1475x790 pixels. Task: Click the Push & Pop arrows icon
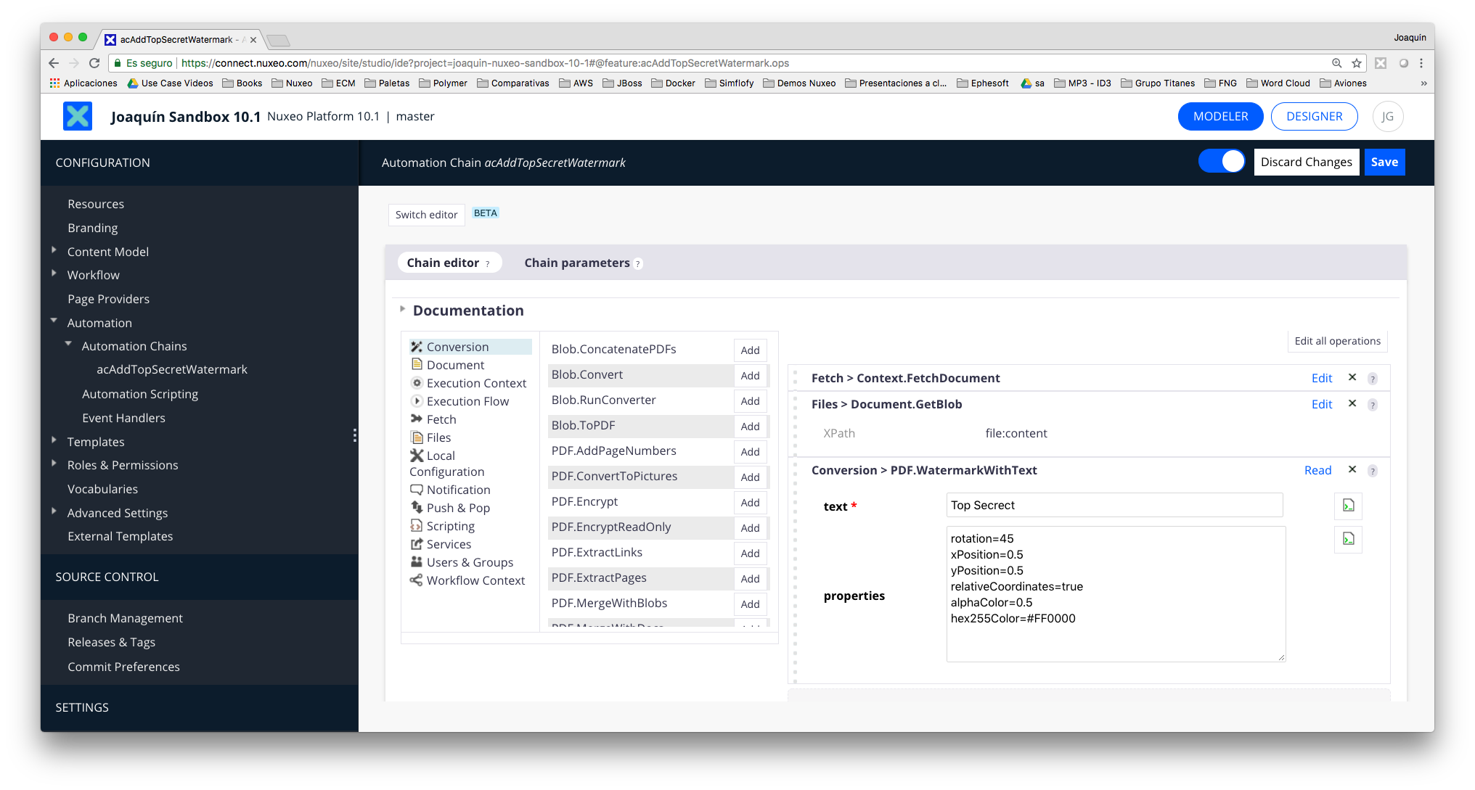pos(417,508)
